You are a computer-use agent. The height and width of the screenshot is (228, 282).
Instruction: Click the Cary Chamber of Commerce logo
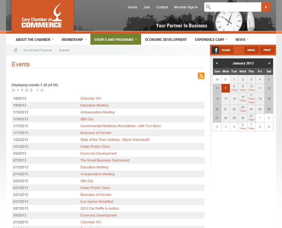click(42, 16)
